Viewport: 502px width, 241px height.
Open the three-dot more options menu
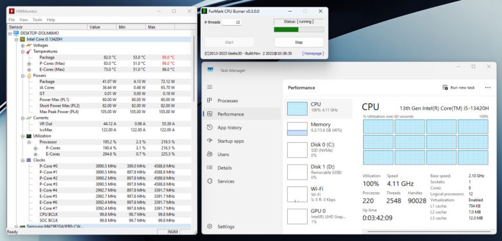488,87
